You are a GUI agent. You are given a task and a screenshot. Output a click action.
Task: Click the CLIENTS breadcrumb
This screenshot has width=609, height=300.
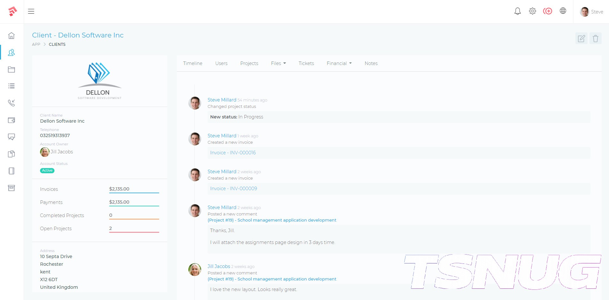click(57, 45)
